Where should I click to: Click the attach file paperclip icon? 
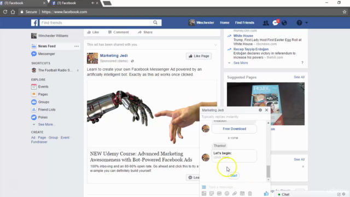coord(235,193)
